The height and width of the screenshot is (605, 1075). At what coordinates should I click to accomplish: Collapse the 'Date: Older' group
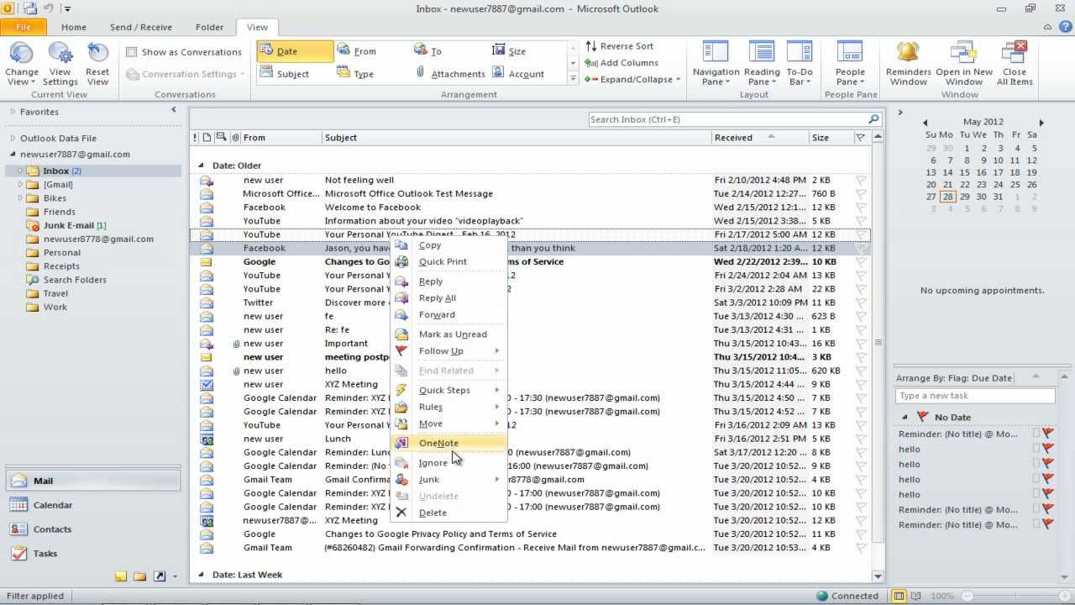(201, 166)
